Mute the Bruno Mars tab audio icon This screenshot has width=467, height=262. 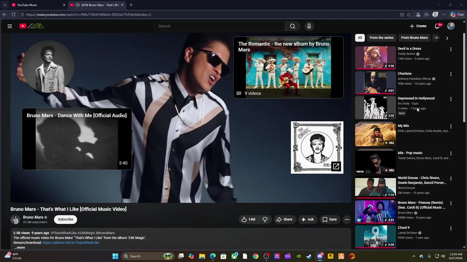[77, 5]
